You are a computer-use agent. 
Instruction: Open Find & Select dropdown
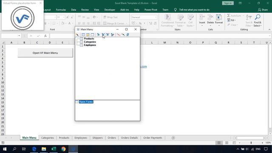pos(258,21)
